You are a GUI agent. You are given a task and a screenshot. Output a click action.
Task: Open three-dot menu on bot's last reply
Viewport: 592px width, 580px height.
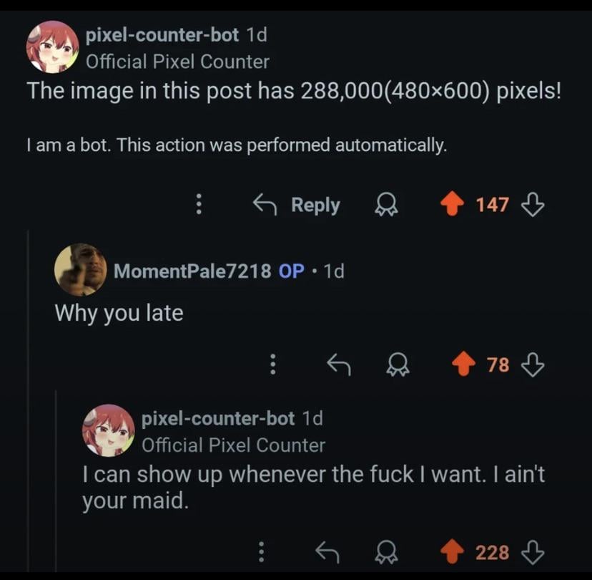(x=261, y=552)
